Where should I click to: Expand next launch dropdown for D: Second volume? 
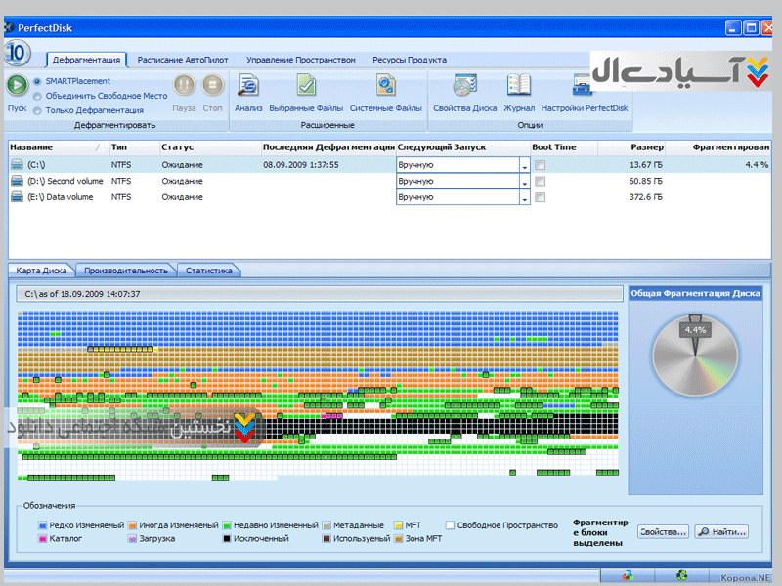point(524,182)
